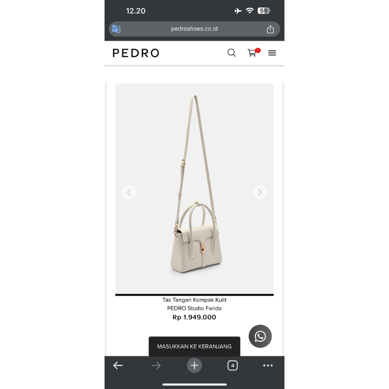The image size is (389, 389).
Task: Click MASUKKAN KE KERANJANG button
Action: (194, 346)
